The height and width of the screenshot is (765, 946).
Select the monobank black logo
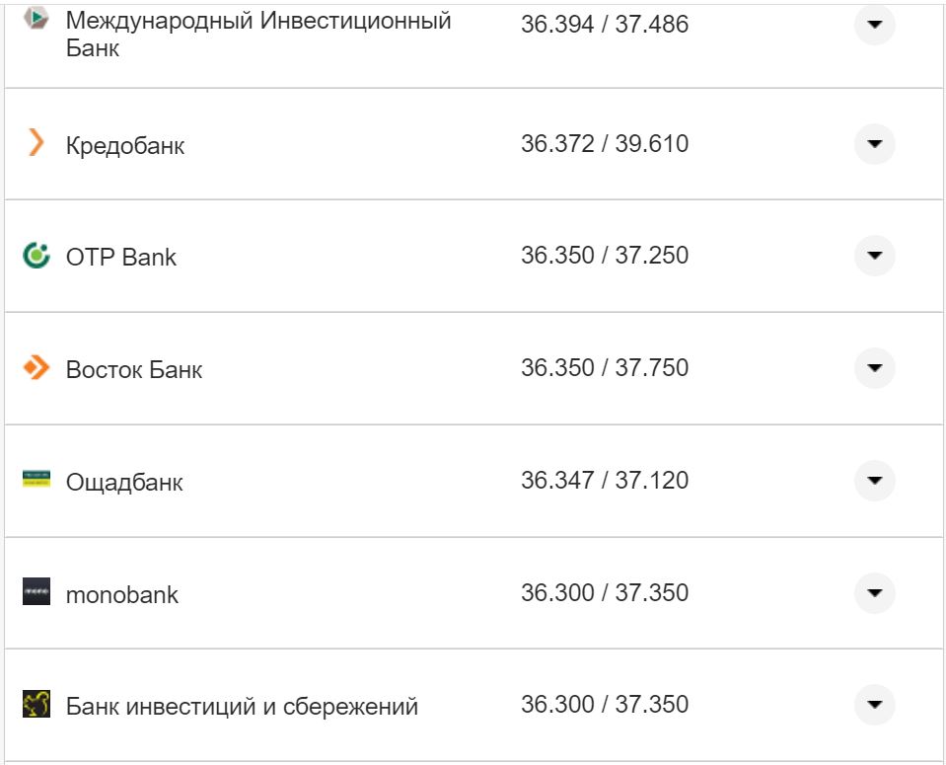pyautogui.click(x=36, y=593)
